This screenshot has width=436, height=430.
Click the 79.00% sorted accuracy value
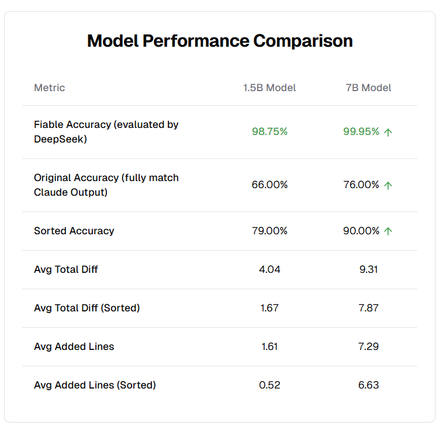point(269,231)
